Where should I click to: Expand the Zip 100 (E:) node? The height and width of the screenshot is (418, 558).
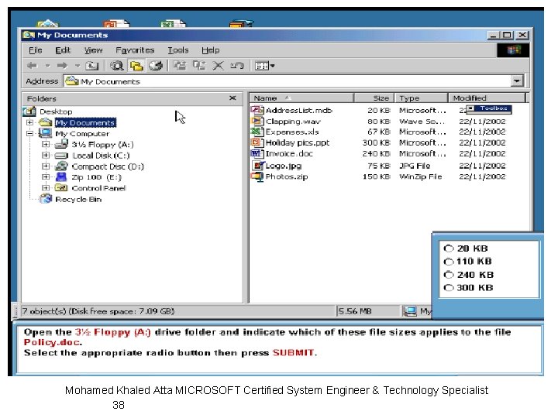[x=46, y=176]
